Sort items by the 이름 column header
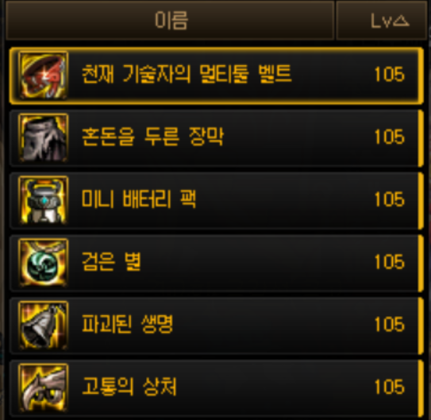Viewport: 431px width, 420px height. (x=170, y=20)
